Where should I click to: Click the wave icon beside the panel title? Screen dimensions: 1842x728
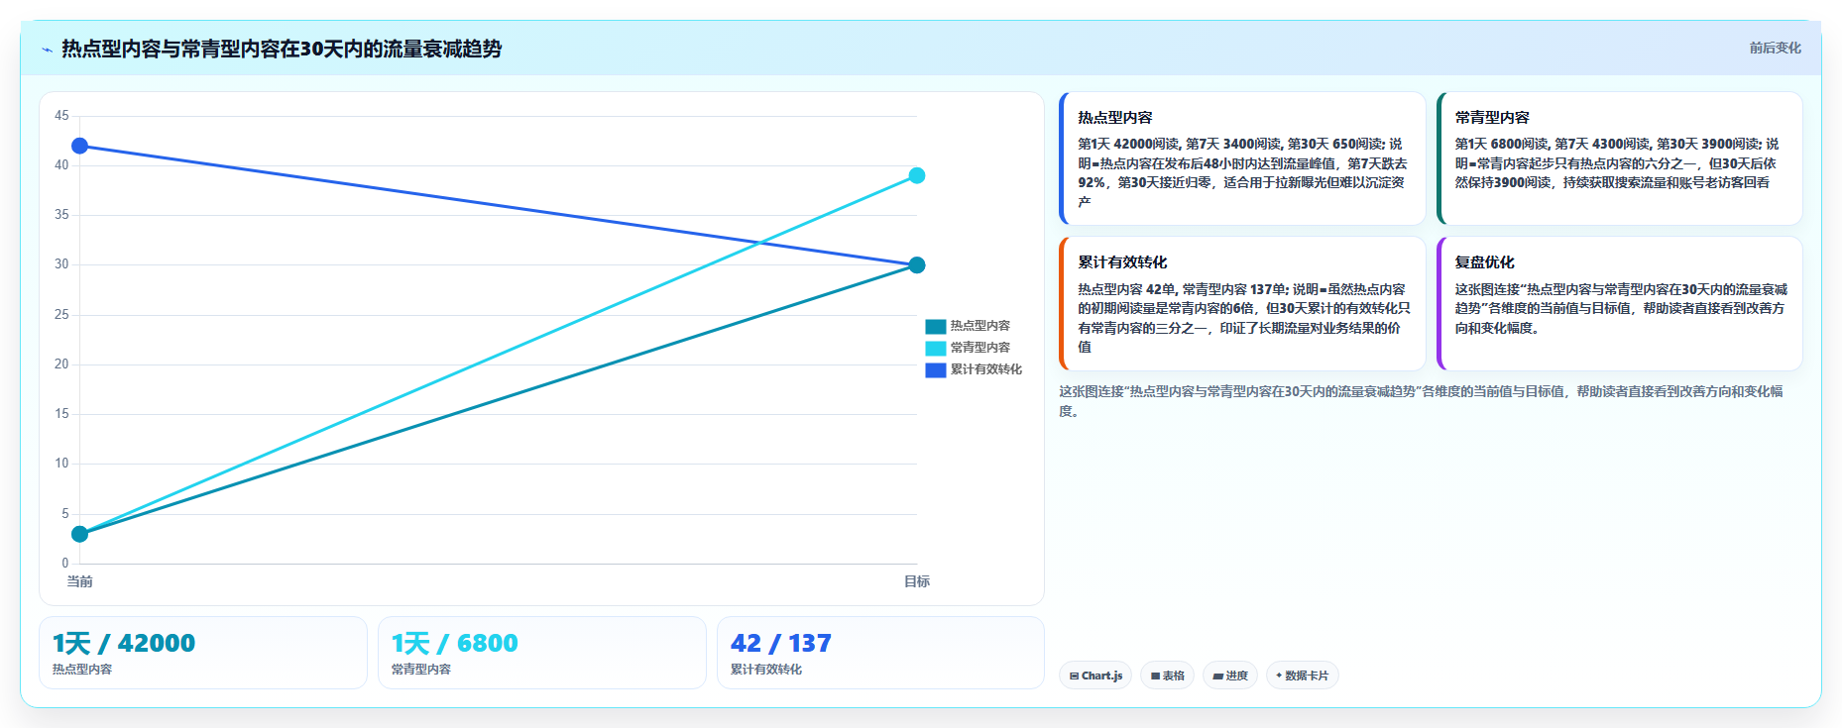[x=48, y=50]
